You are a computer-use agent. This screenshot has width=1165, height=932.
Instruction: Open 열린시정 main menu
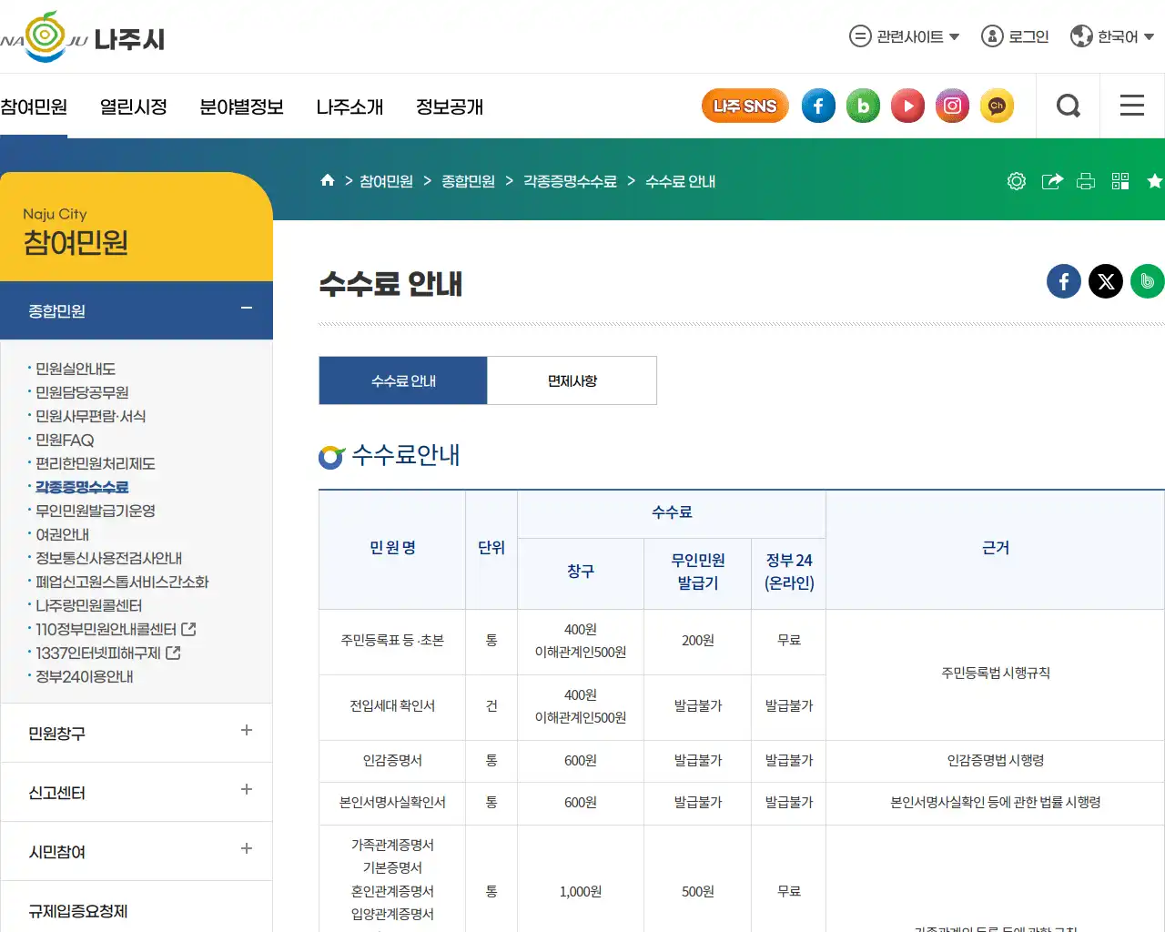134,106
